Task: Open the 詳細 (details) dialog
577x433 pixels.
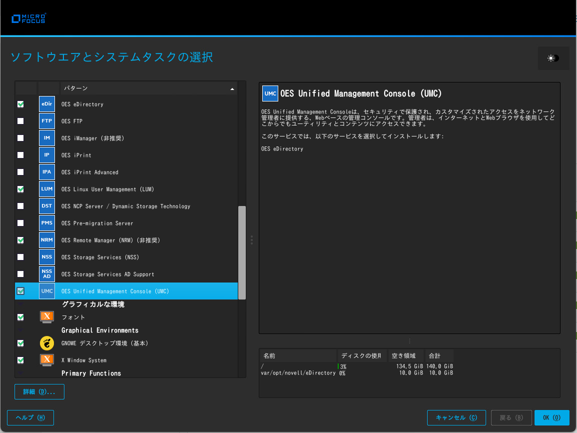Action: [x=39, y=391]
